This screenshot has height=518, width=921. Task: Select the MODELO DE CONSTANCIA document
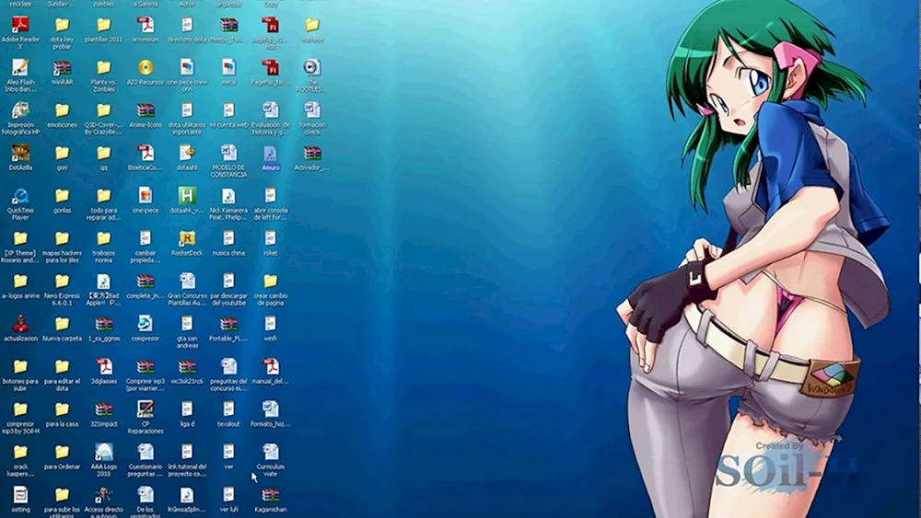[x=229, y=154]
